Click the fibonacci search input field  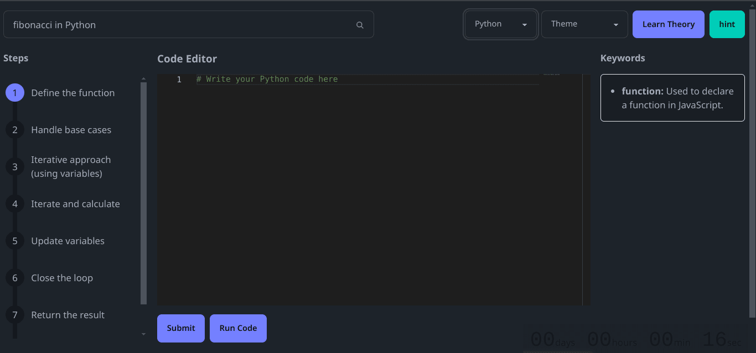(177, 25)
